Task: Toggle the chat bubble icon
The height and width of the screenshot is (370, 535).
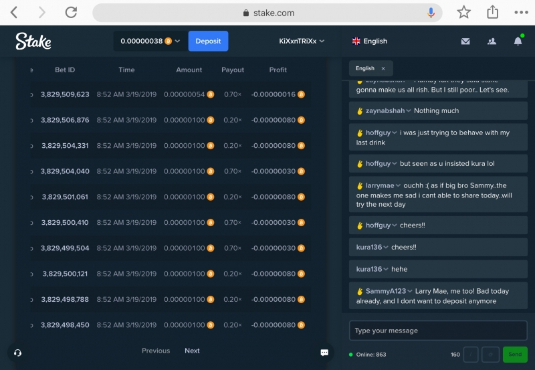Action: click(324, 353)
